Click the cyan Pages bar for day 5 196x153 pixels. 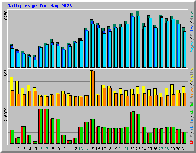pyautogui.click(x=36, y=63)
